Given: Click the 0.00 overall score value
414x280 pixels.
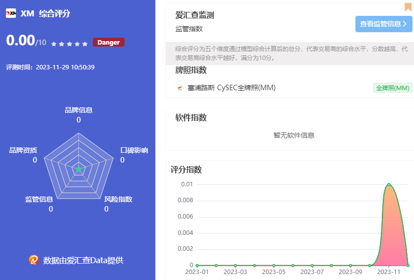Looking at the screenshot, I should pos(20,40).
